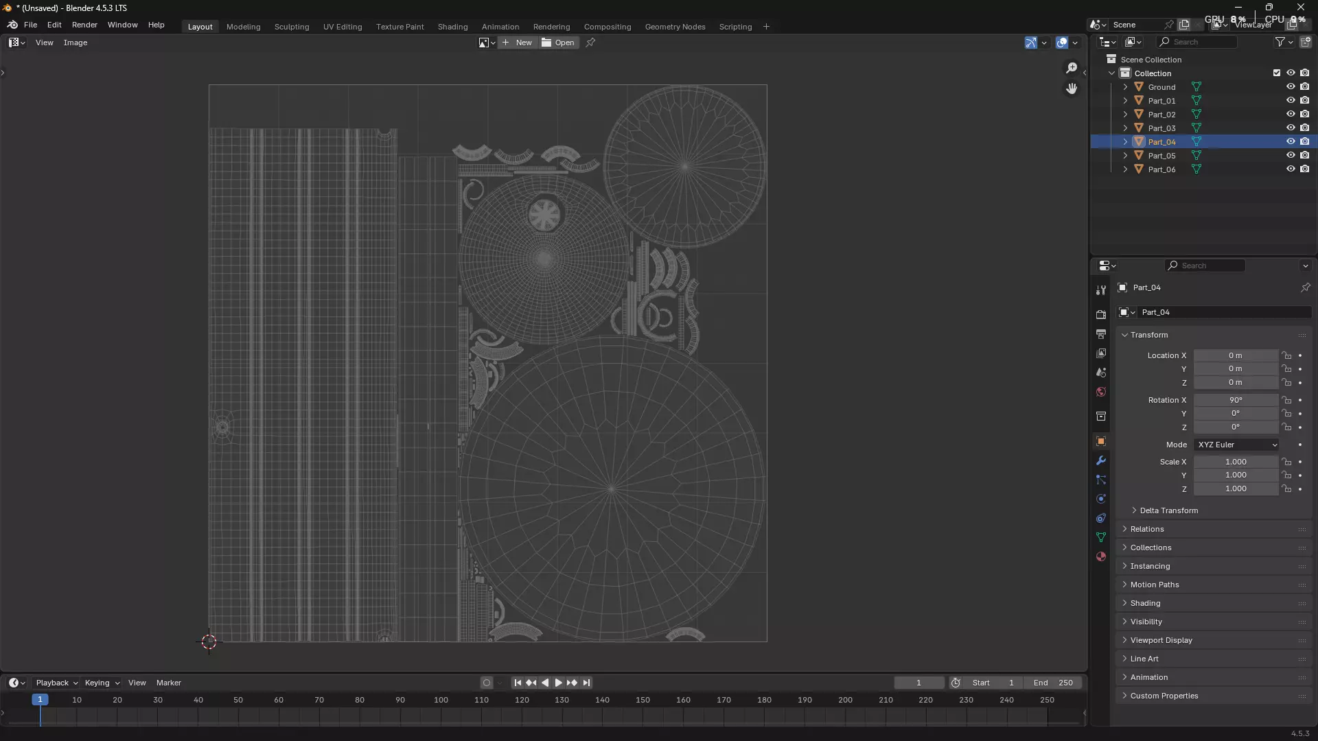1318x741 pixels.
Task: Pin the image with the pin icon
Action: (590, 43)
